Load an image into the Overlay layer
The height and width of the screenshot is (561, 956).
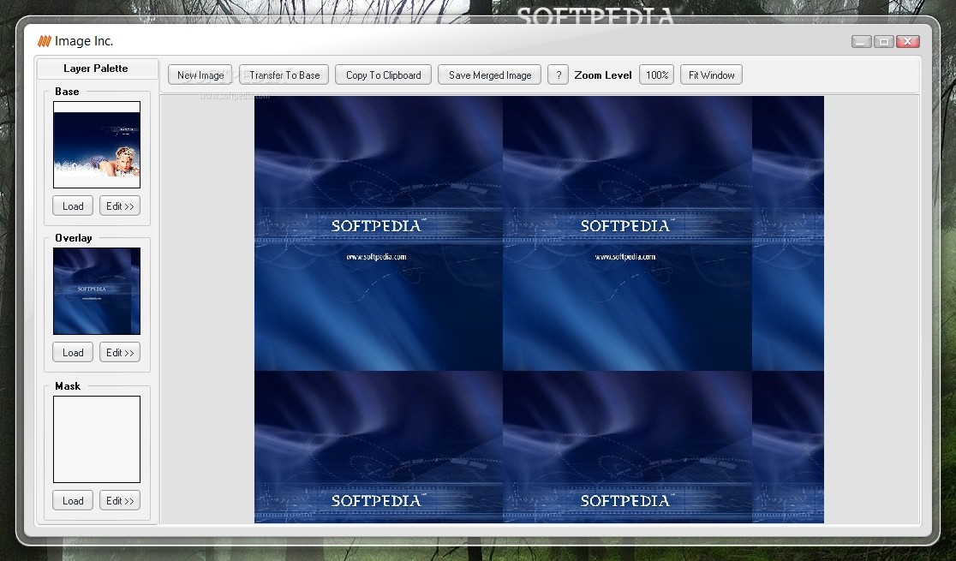(x=73, y=353)
